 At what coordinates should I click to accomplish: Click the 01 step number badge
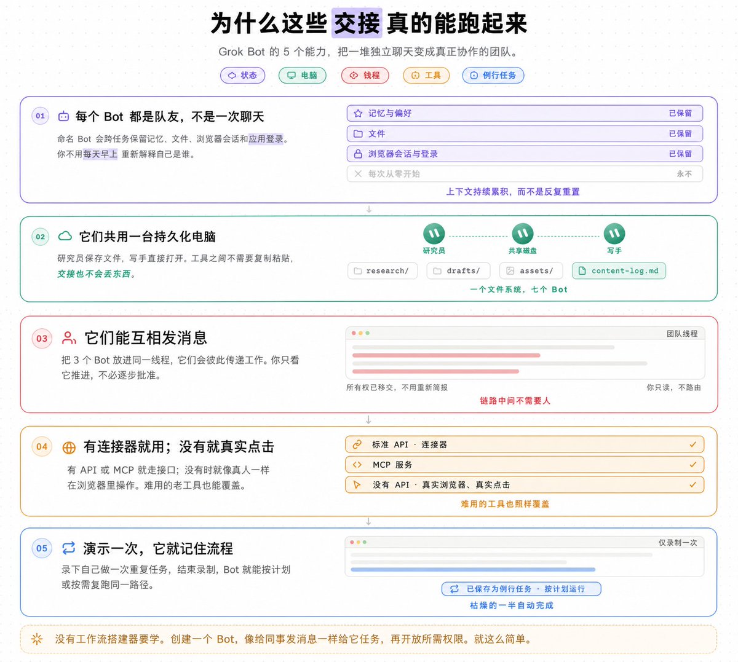coord(41,116)
